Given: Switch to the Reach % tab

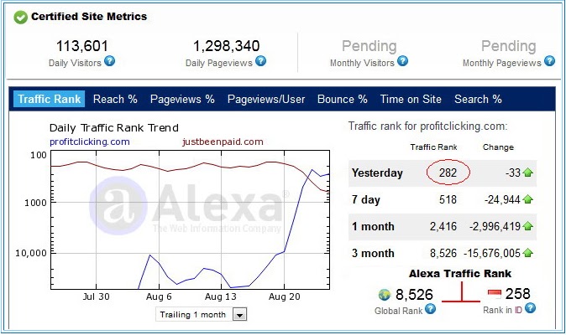Looking at the screenshot, I should tap(115, 99).
